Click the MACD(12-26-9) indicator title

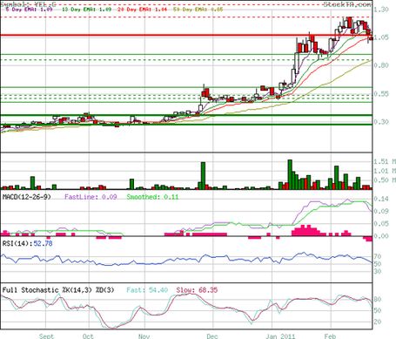(x=27, y=197)
